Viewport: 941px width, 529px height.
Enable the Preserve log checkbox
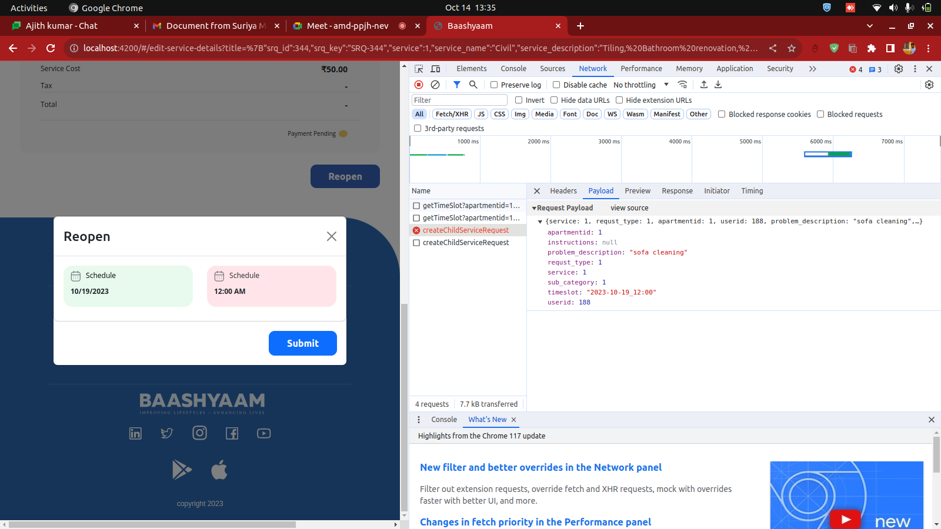click(x=494, y=85)
